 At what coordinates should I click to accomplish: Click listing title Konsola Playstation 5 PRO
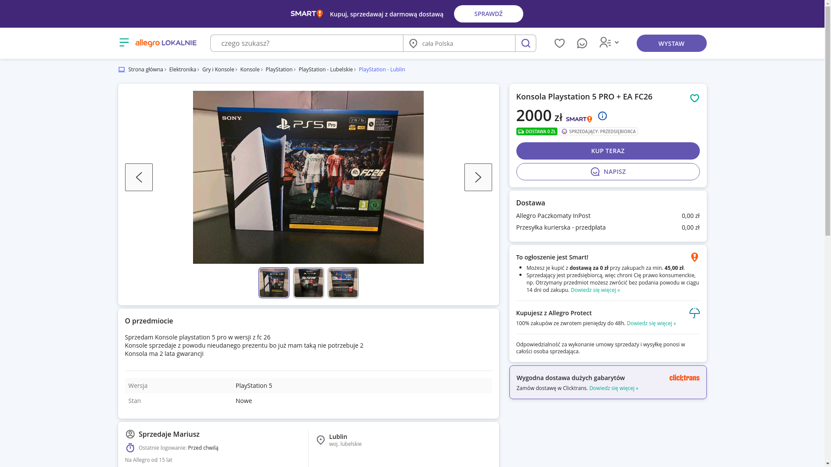click(x=584, y=96)
